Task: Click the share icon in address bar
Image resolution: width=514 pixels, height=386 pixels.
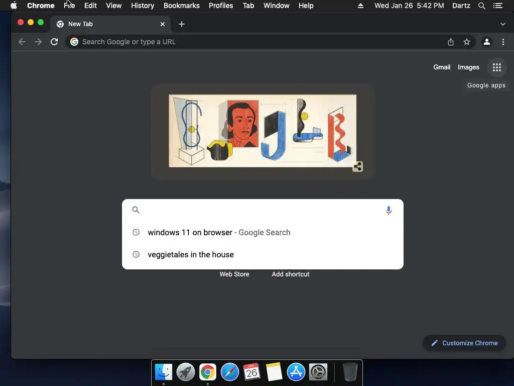Action: pyautogui.click(x=451, y=42)
